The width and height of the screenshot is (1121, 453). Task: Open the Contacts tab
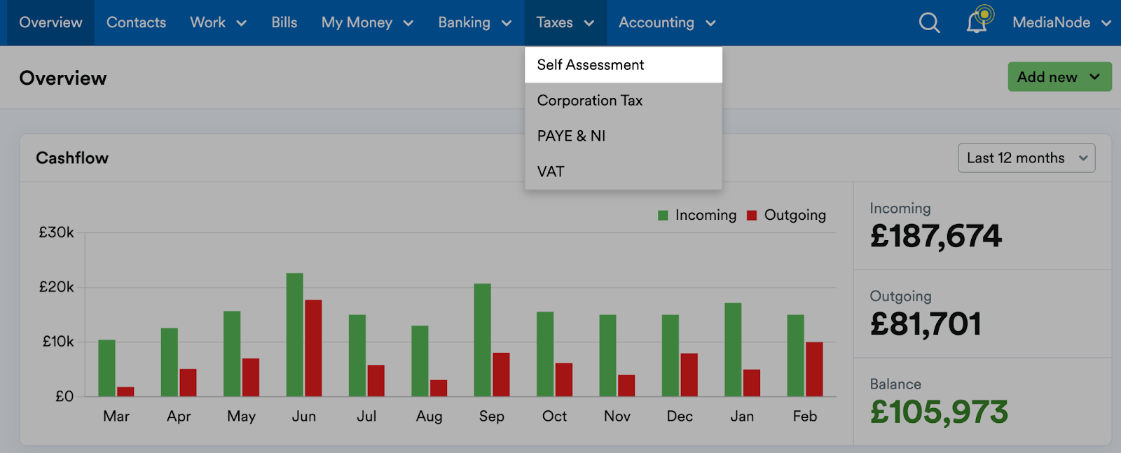pyautogui.click(x=136, y=22)
